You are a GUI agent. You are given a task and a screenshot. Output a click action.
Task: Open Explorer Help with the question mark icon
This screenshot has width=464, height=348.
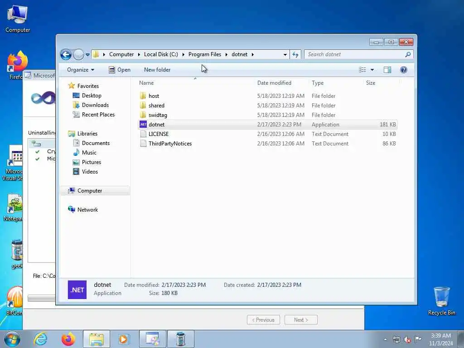click(x=404, y=69)
